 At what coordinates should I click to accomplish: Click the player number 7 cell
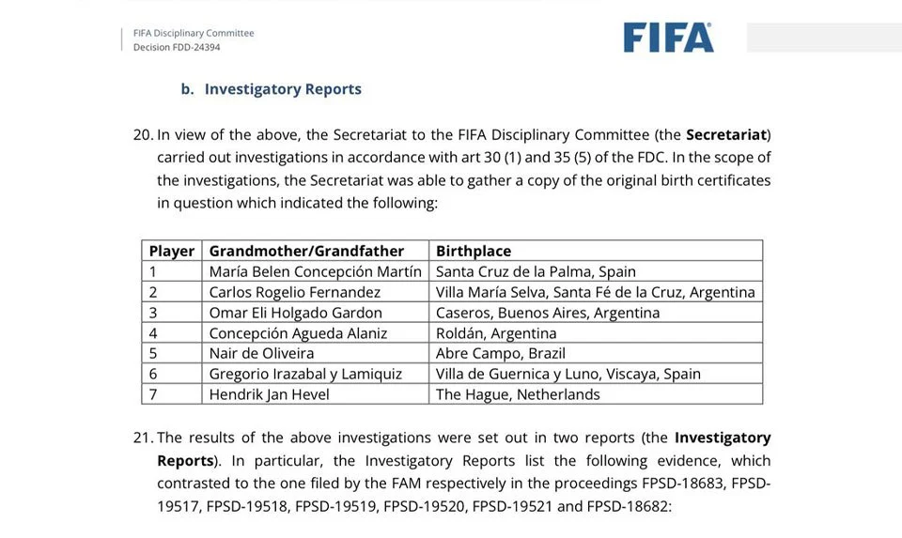coord(153,394)
